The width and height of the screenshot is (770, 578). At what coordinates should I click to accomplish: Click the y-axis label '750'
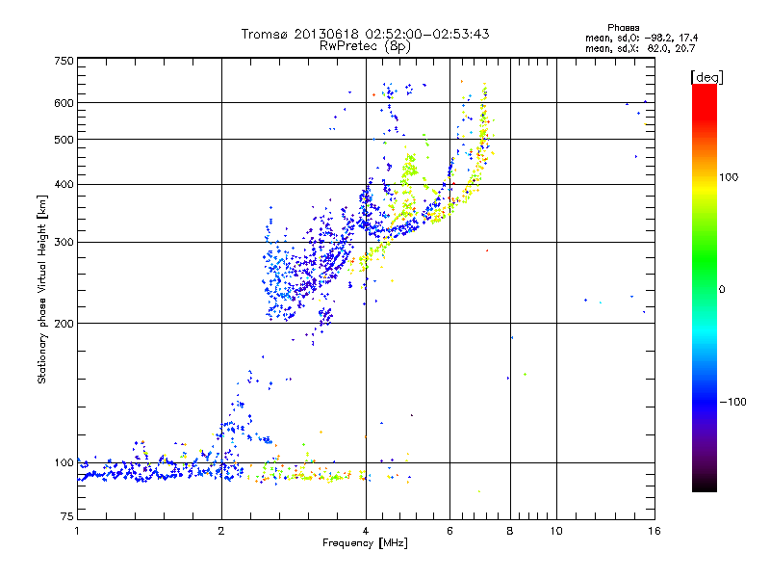[64, 61]
